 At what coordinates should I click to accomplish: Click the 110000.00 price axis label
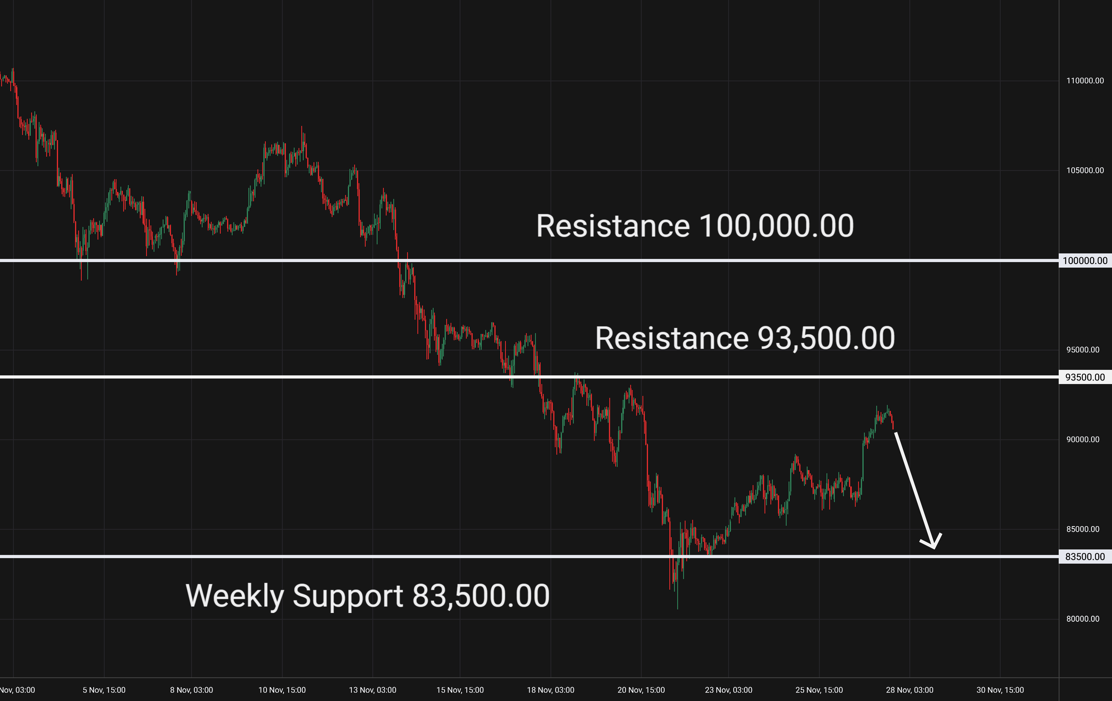point(1085,81)
